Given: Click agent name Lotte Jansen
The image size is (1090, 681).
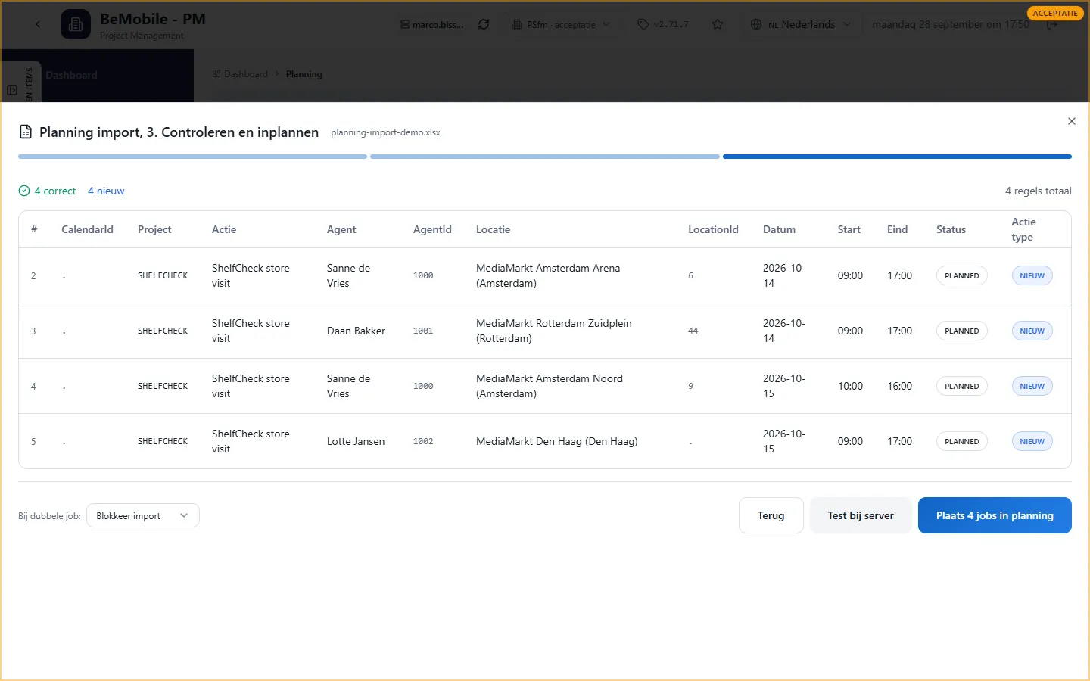Looking at the screenshot, I should point(356,441).
